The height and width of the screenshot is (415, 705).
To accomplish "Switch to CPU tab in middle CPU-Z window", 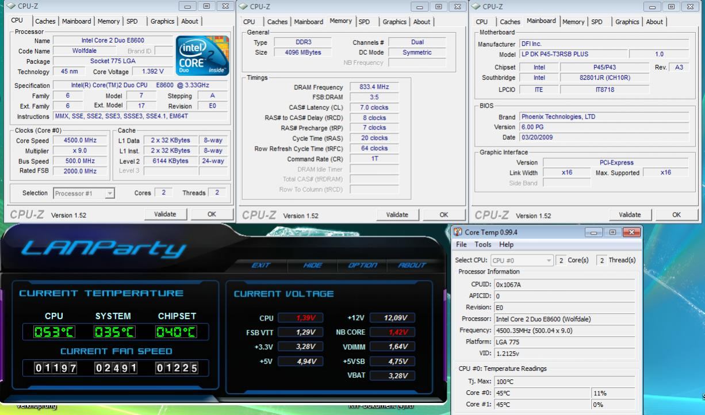I will pyautogui.click(x=249, y=22).
